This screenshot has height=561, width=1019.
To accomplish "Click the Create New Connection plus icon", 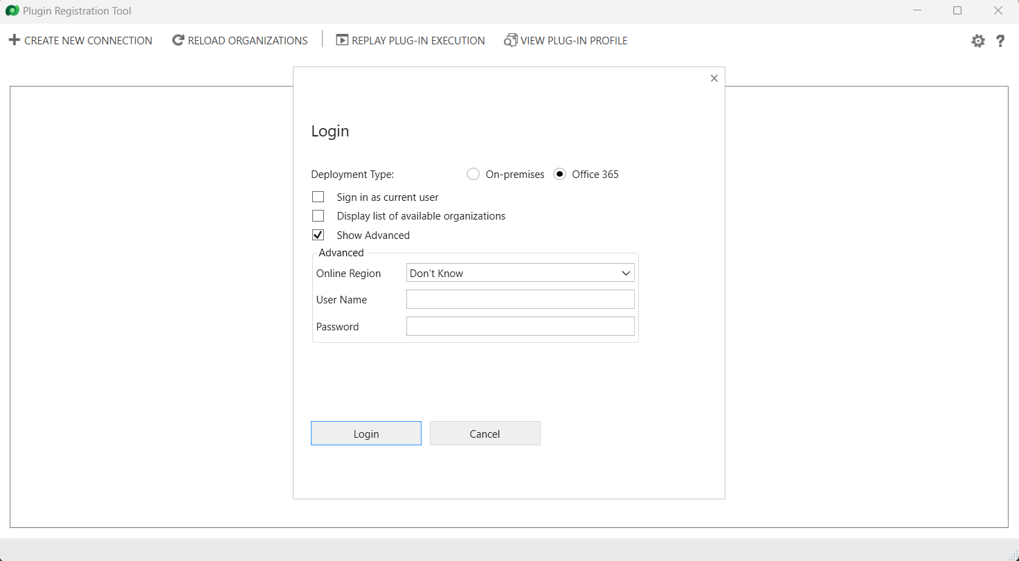I will tap(14, 40).
